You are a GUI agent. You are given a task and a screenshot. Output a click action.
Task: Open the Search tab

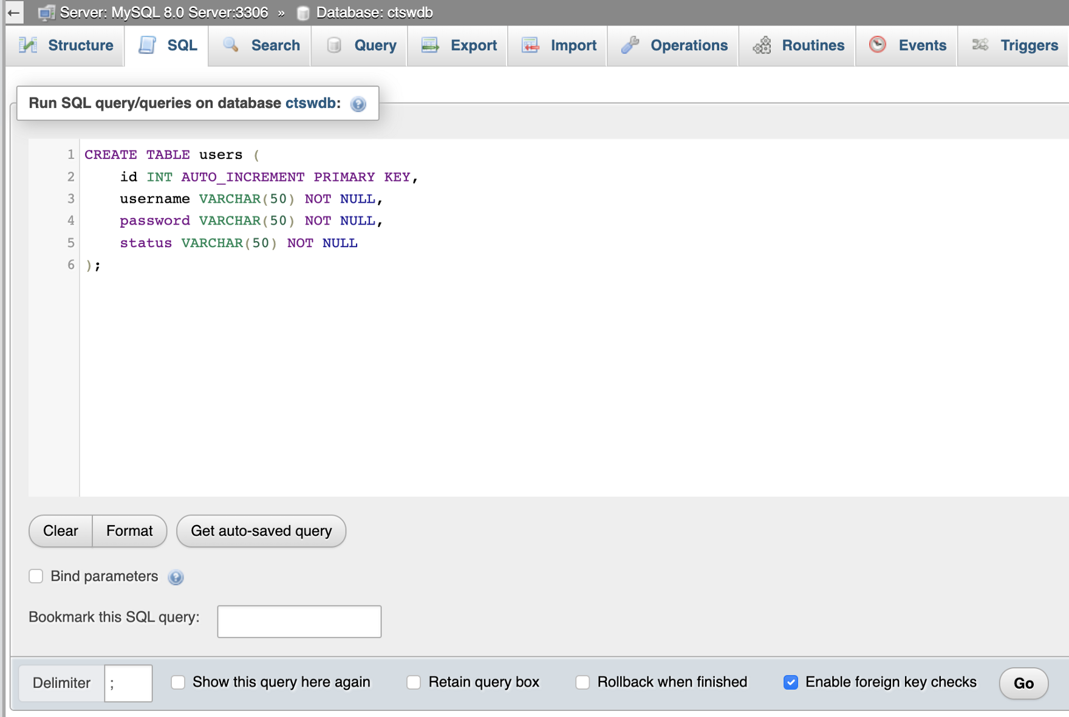tap(260, 46)
